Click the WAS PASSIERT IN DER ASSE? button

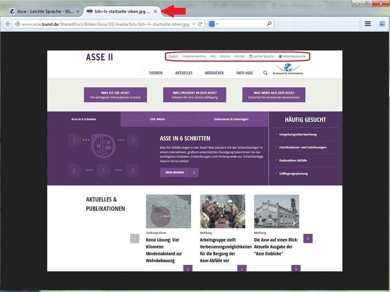(195, 95)
